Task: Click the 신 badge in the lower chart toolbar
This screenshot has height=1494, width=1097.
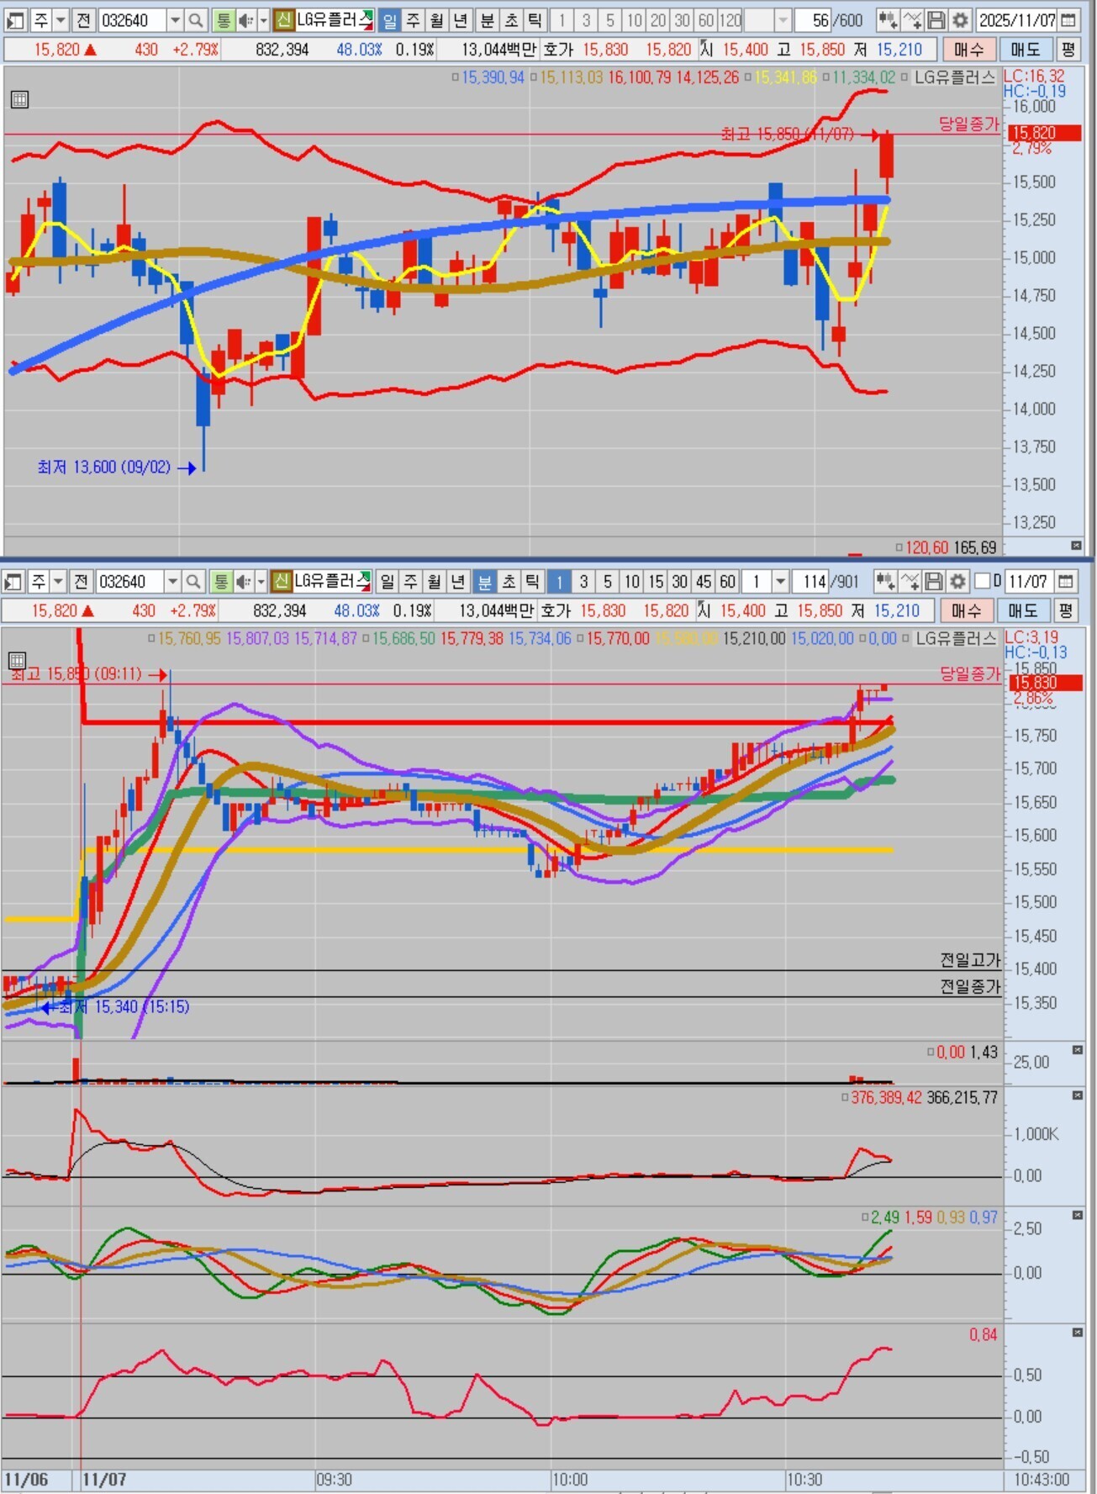Action: [x=282, y=581]
